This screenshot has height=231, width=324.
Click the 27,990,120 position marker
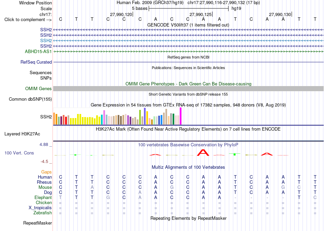pyautogui.click(x=121, y=14)
